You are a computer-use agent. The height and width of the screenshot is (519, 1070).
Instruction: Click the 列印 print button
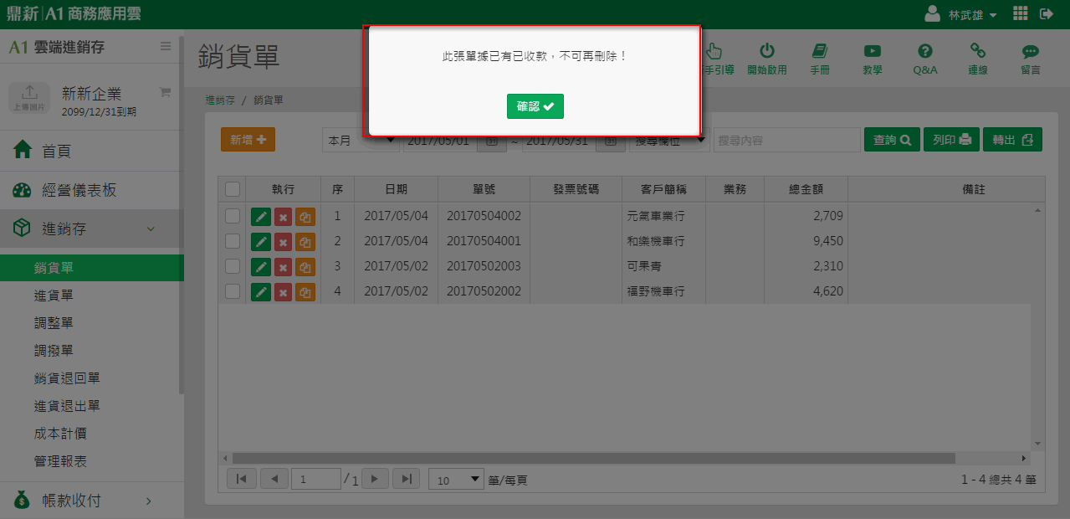point(951,140)
